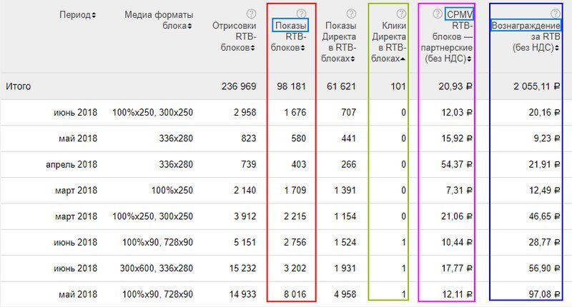572x307 pixels.
Task: Open help icon above Вознаграждение
Action: (556, 14)
